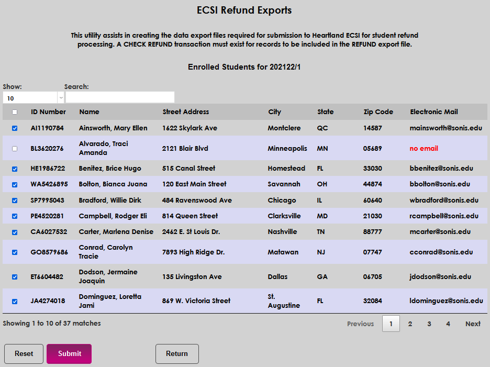Uncheck the Carter, Marlena Denise row

[15, 231]
